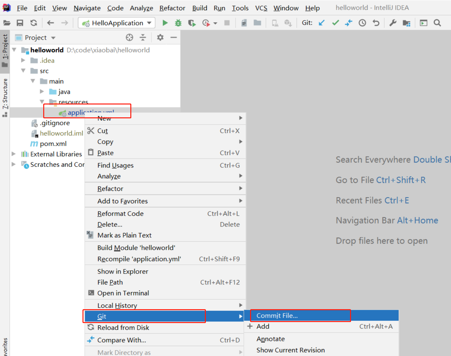Expand Scratches and Consoles node
The height and width of the screenshot is (356, 451).
[x=14, y=164]
